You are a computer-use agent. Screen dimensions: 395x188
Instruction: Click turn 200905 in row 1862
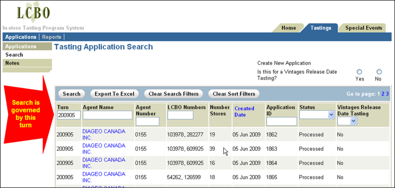coord(65,134)
